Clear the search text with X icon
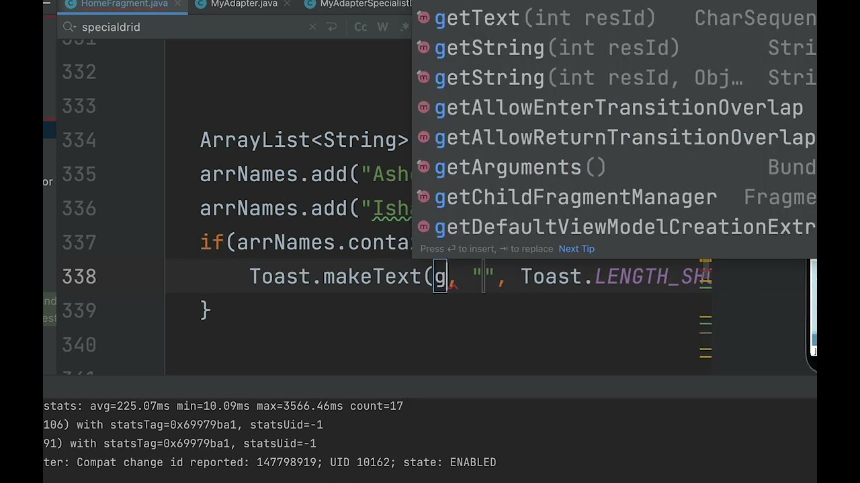The width and height of the screenshot is (860, 483). click(x=312, y=27)
